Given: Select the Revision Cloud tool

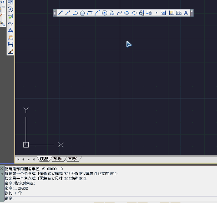Looking at the screenshot, I should [112, 13].
